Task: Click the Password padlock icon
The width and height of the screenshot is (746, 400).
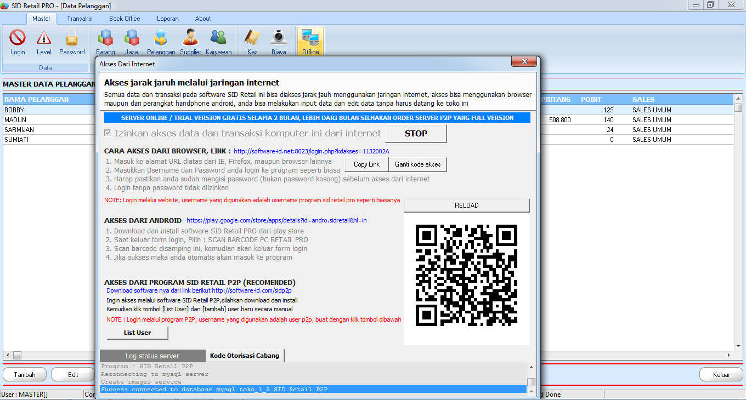Action: point(72,42)
